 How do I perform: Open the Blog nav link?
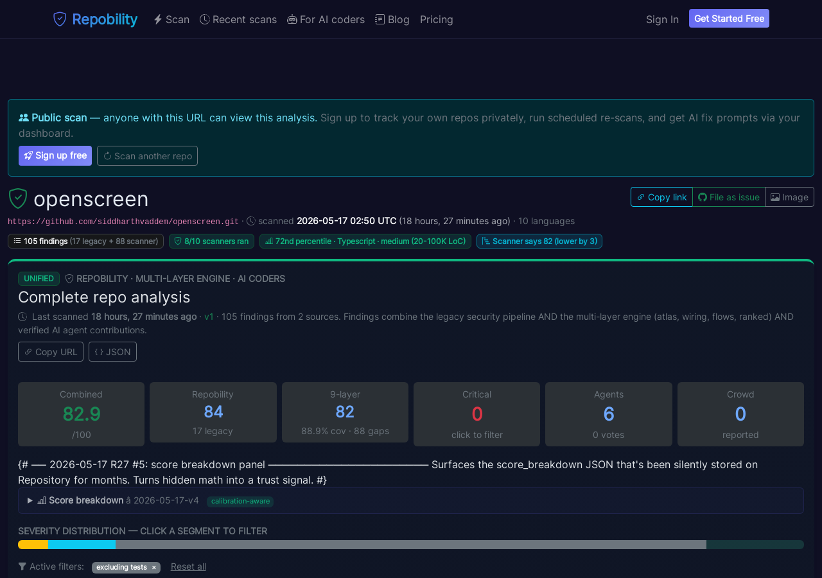(392, 19)
